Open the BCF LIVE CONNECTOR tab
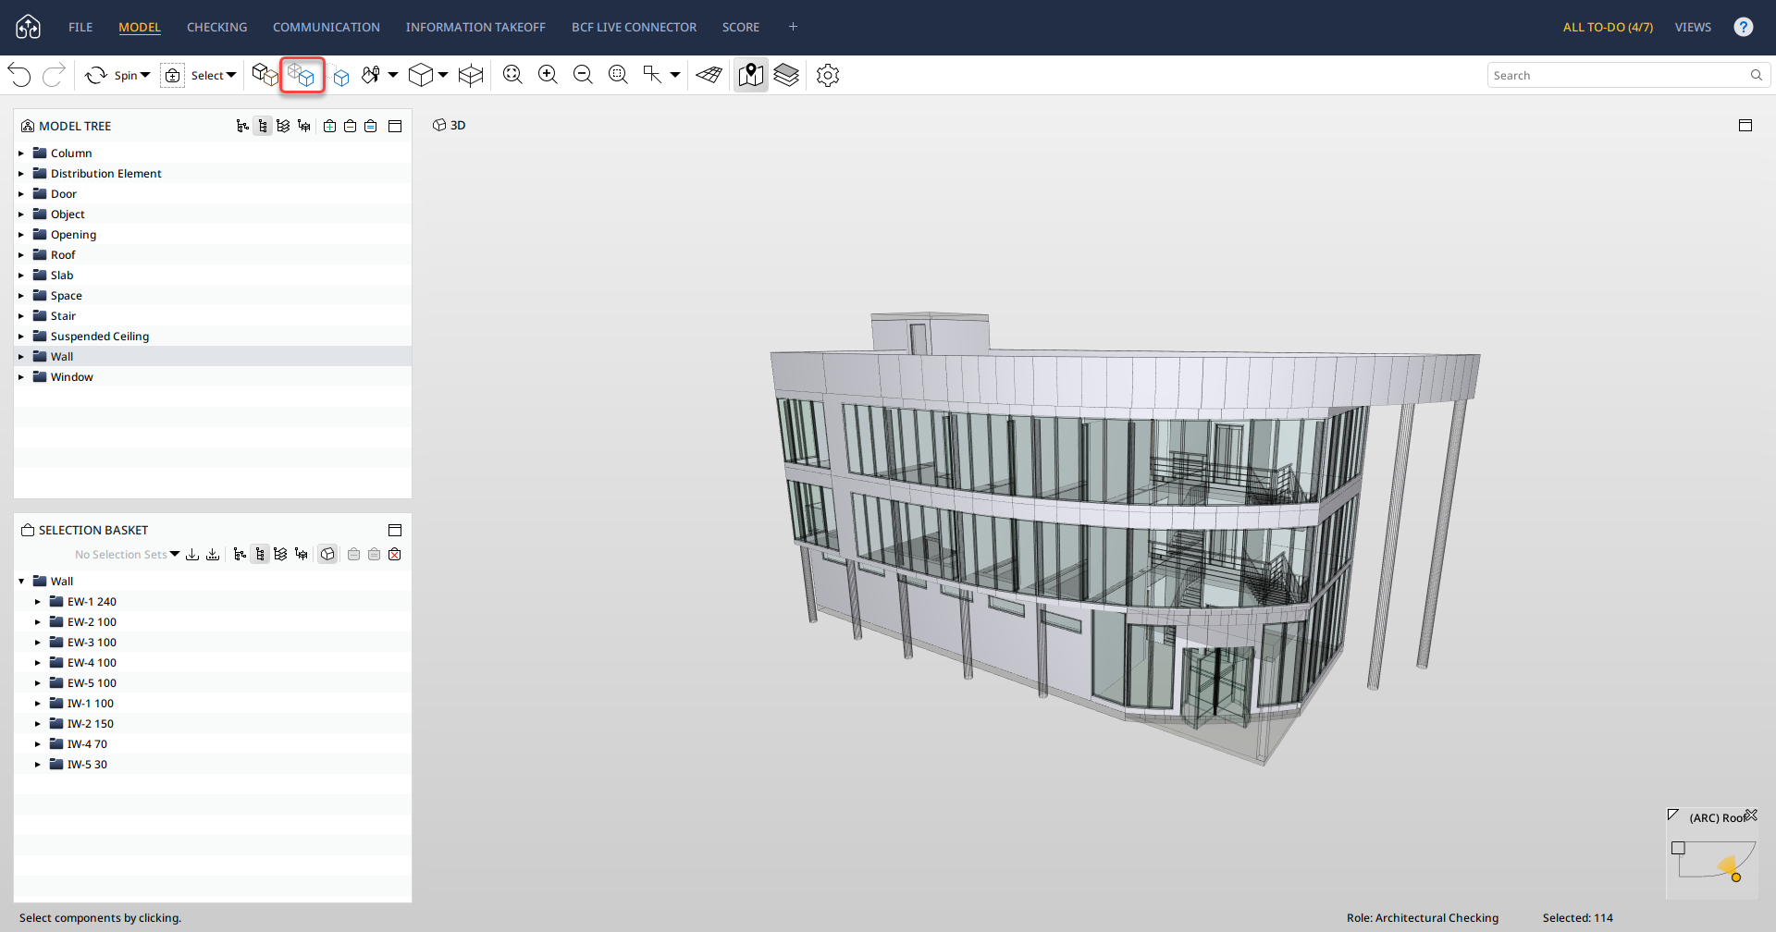The width and height of the screenshot is (1776, 932). [634, 27]
